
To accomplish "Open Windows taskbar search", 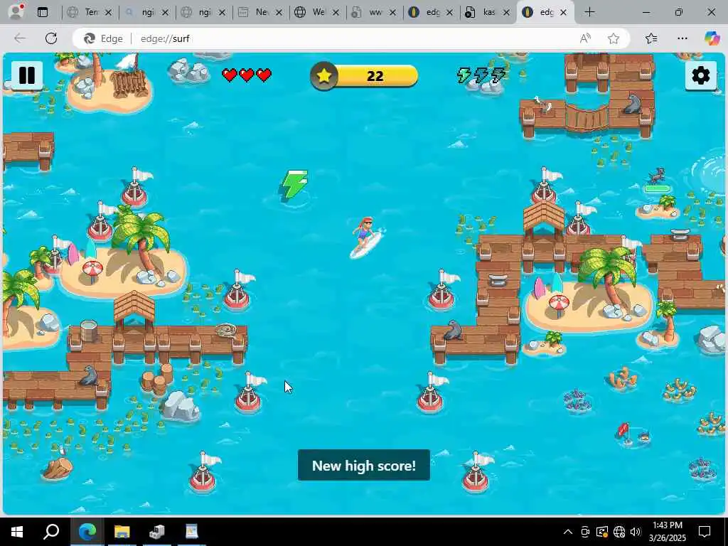I will point(51,531).
